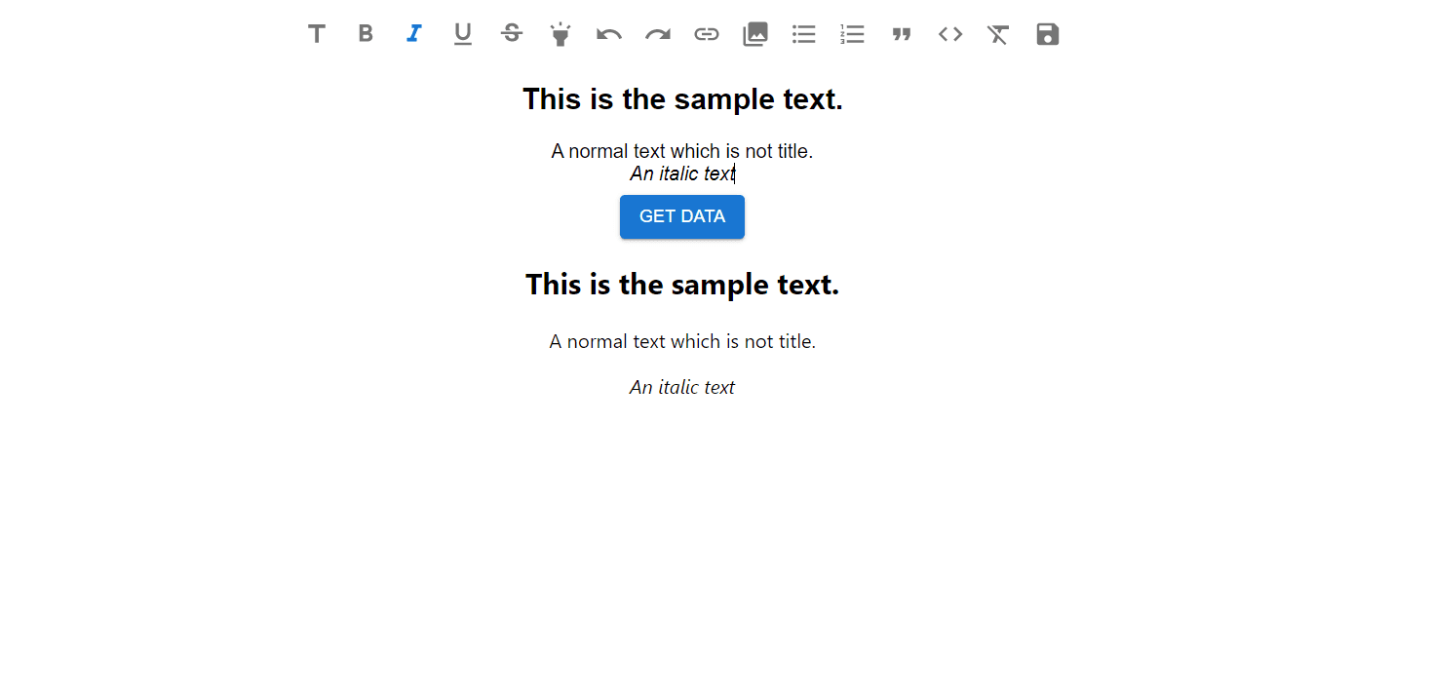Click the highlighter icon

point(560,34)
